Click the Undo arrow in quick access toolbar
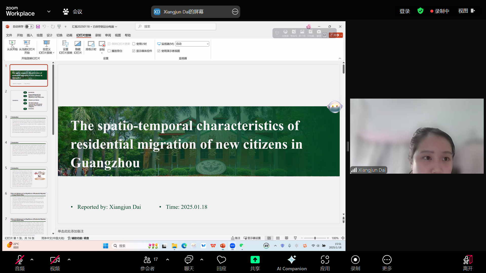 tap(44, 27)
